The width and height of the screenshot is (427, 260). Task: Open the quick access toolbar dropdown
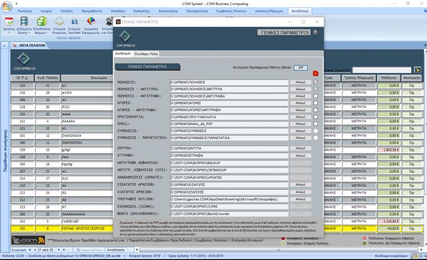click(16, 4)
